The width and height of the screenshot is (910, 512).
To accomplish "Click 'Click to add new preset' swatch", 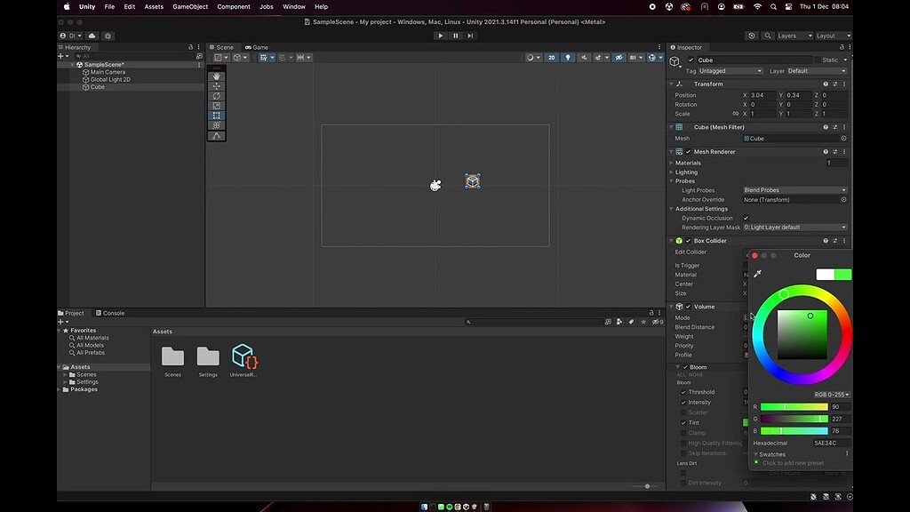I will click(x=793, y=462).
